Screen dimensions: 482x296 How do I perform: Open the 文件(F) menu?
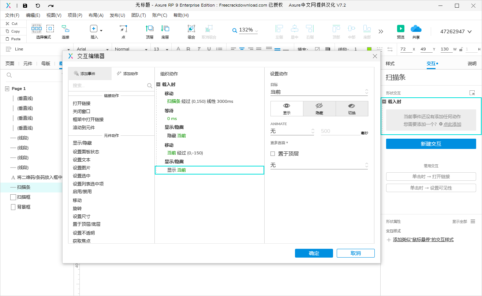(x=12, y=15)
